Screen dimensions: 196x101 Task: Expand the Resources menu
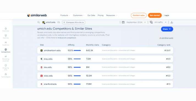(112, 15)
